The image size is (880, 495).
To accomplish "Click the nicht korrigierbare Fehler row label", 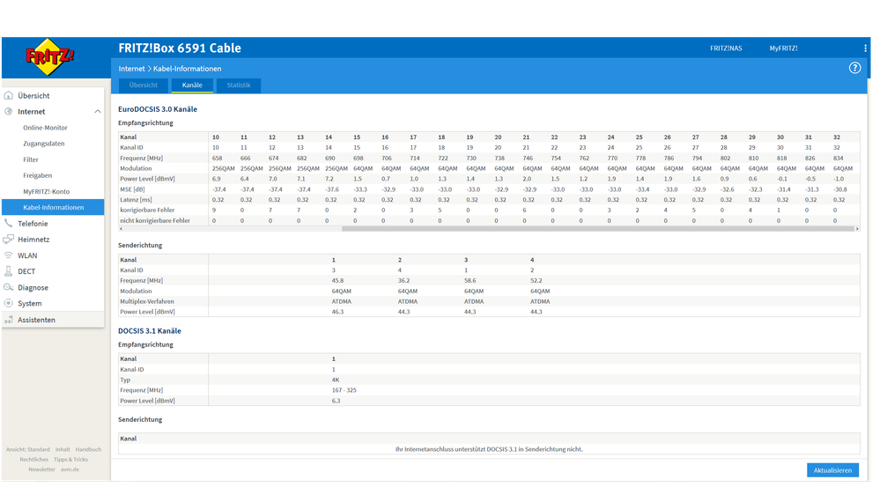I will (155, 220).
